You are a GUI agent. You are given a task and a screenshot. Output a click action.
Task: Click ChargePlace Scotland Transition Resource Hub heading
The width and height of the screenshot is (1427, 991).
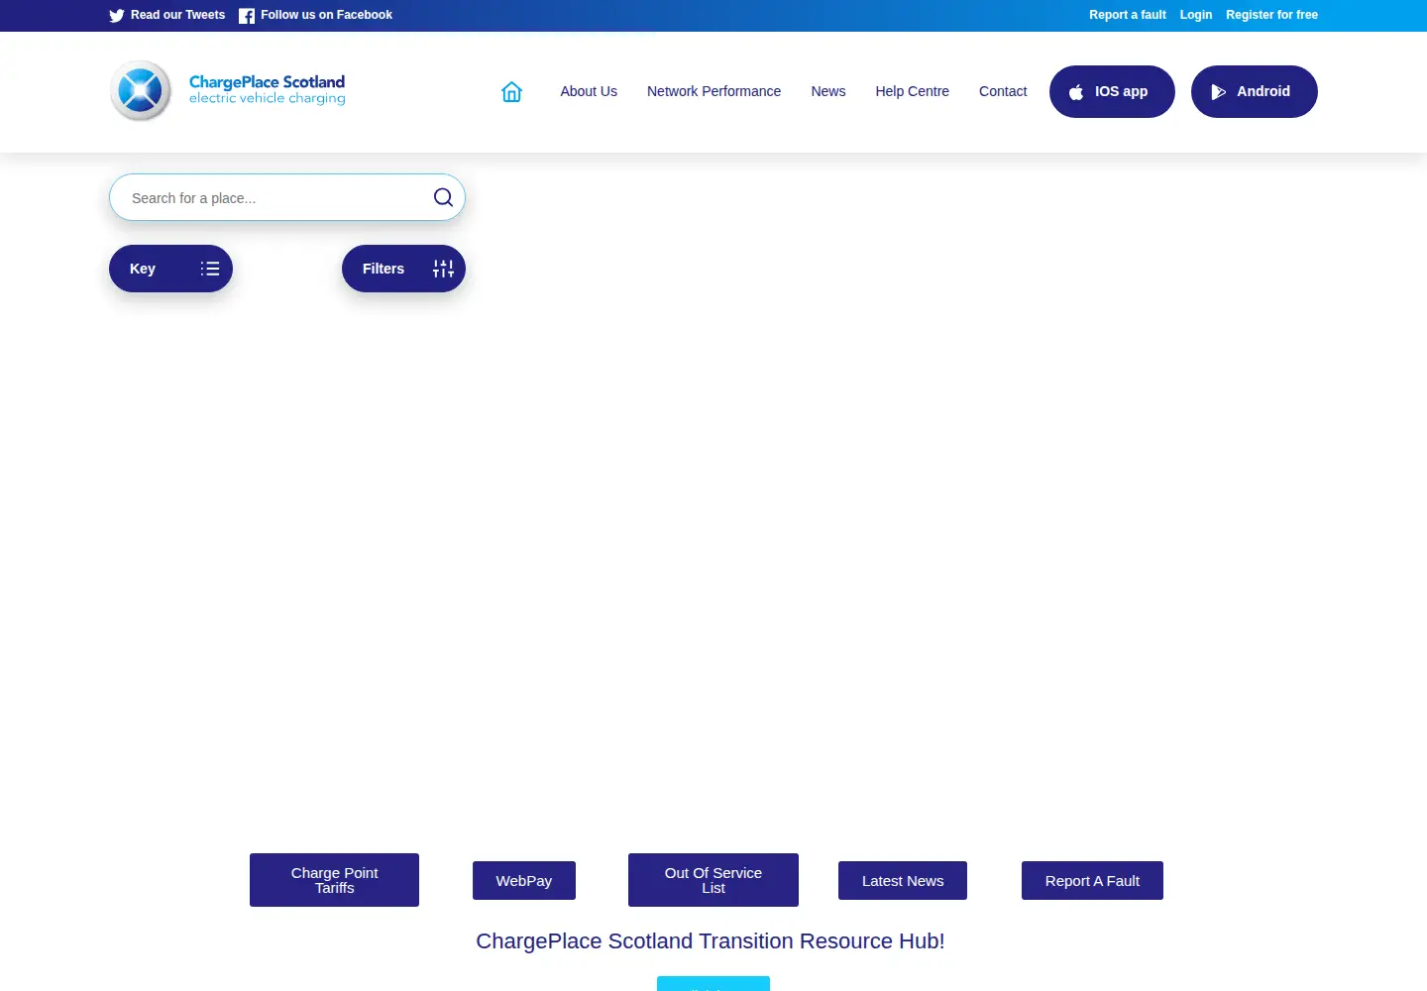(711, 940)
